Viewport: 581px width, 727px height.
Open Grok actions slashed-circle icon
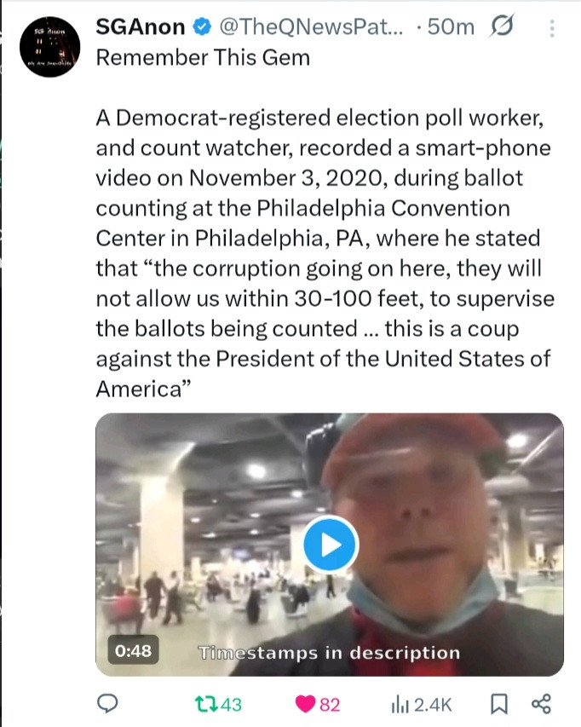pyautogui.click(x=502, y=27)
